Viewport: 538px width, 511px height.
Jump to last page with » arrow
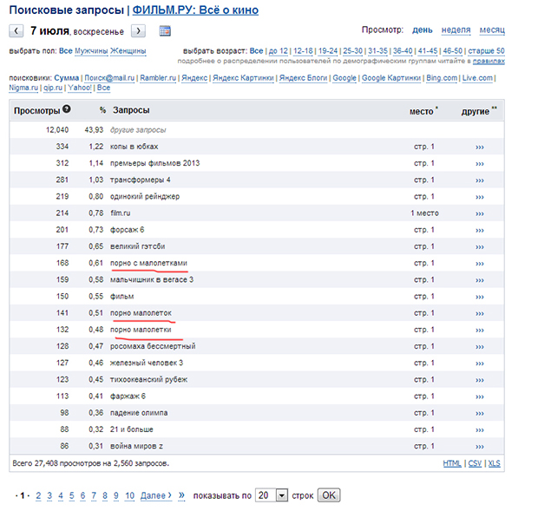click(x=181, y=495)
